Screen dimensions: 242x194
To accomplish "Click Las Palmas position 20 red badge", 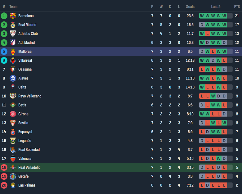I will [4, 185].
